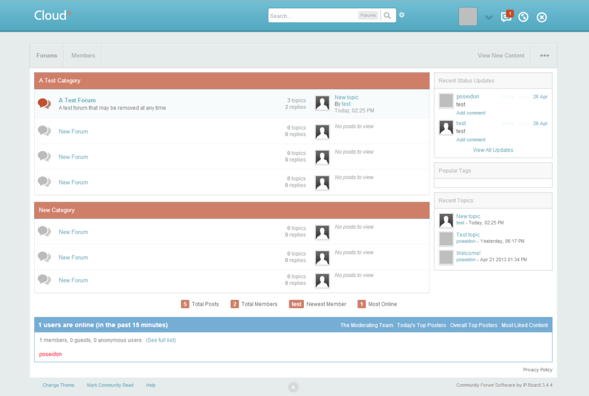Click the search magnifier icon
Viewport: 589px width, 396px height.
(387, 16)
